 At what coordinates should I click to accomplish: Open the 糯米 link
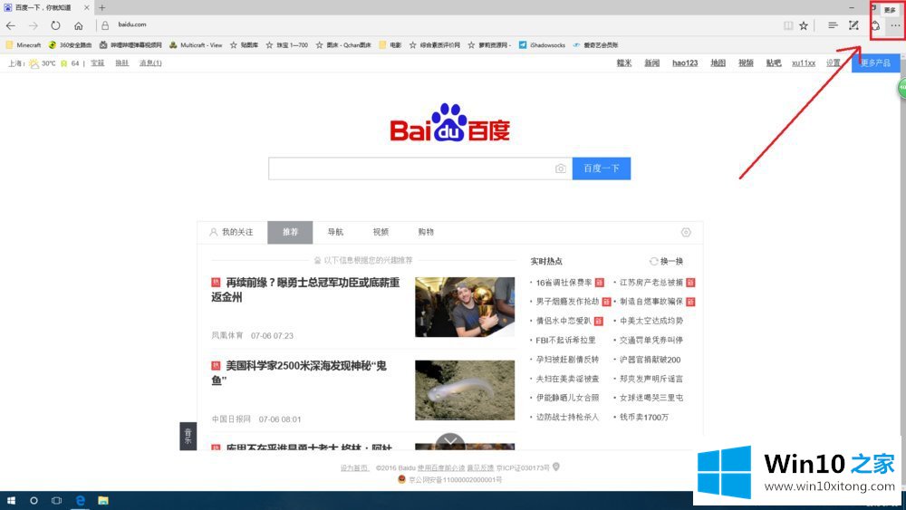624,63
